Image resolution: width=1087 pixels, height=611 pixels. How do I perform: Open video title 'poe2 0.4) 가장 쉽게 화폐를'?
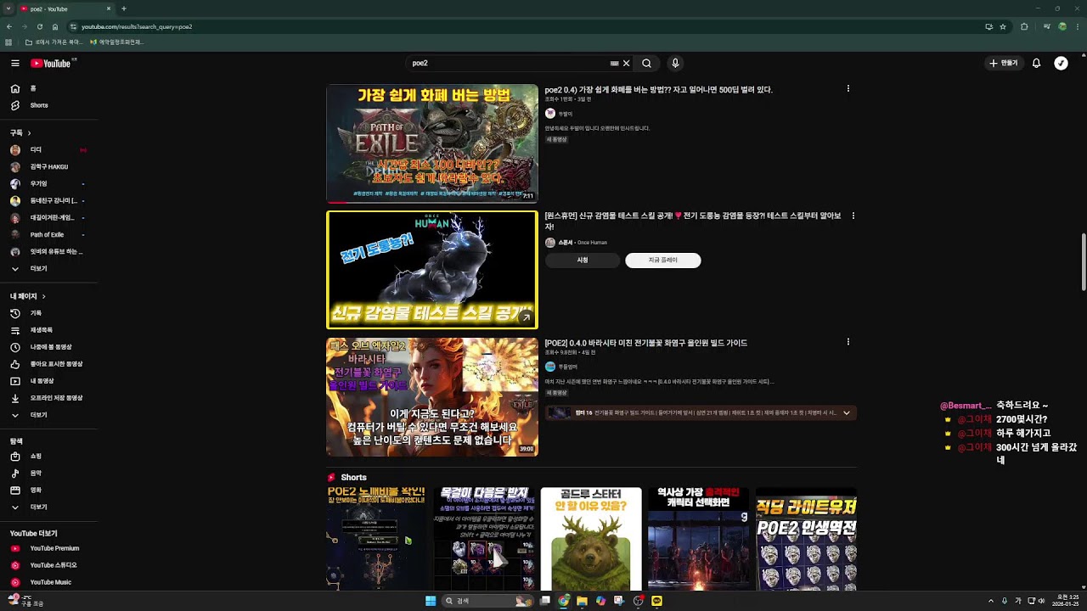pos(659,89)
